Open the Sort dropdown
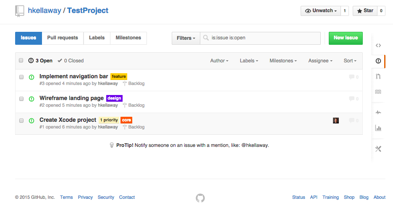The width and height of the screenshot is (393, 208). (x=350, y=61)
